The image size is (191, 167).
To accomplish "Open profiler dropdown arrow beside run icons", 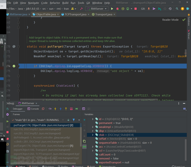I will (x=131, y=9).
